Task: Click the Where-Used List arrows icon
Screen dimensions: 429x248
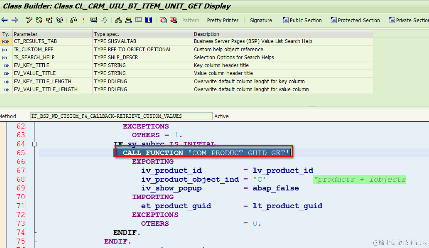Action: 104,20
